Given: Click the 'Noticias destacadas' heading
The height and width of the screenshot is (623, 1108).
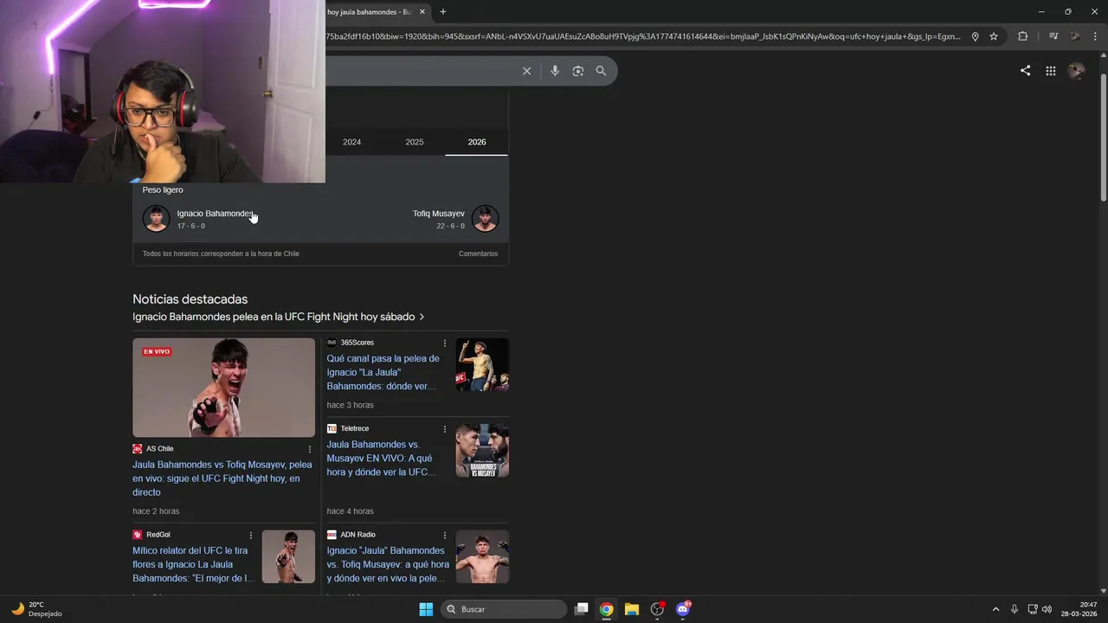Looking at the screenshot, I should pos(190,299).
